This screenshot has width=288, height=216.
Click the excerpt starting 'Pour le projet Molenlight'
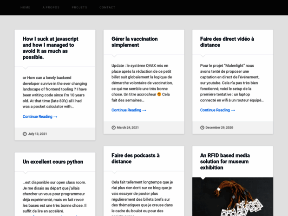(x=232, y=83)
